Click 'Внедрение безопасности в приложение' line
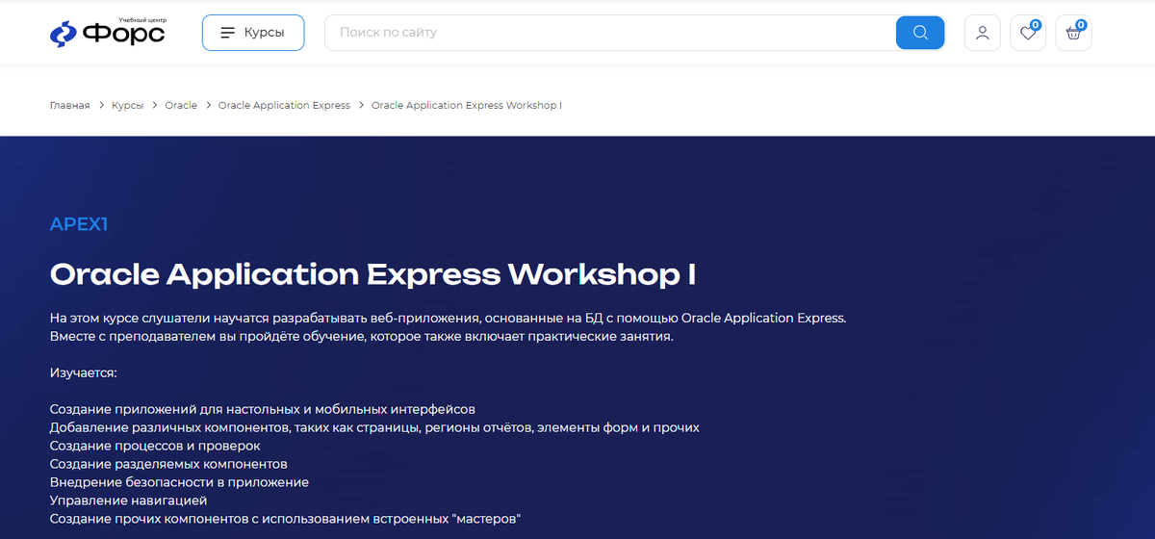 click(179, 482)
